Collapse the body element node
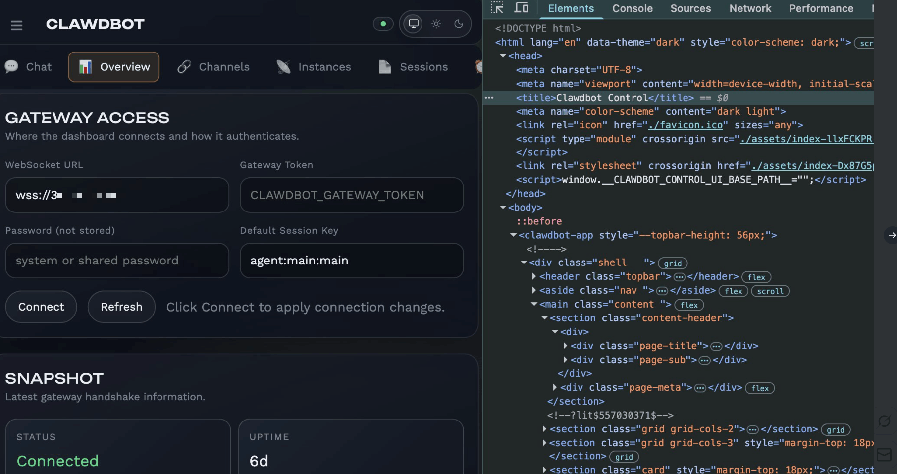This screenshot has width=897, height=474. 503,208
